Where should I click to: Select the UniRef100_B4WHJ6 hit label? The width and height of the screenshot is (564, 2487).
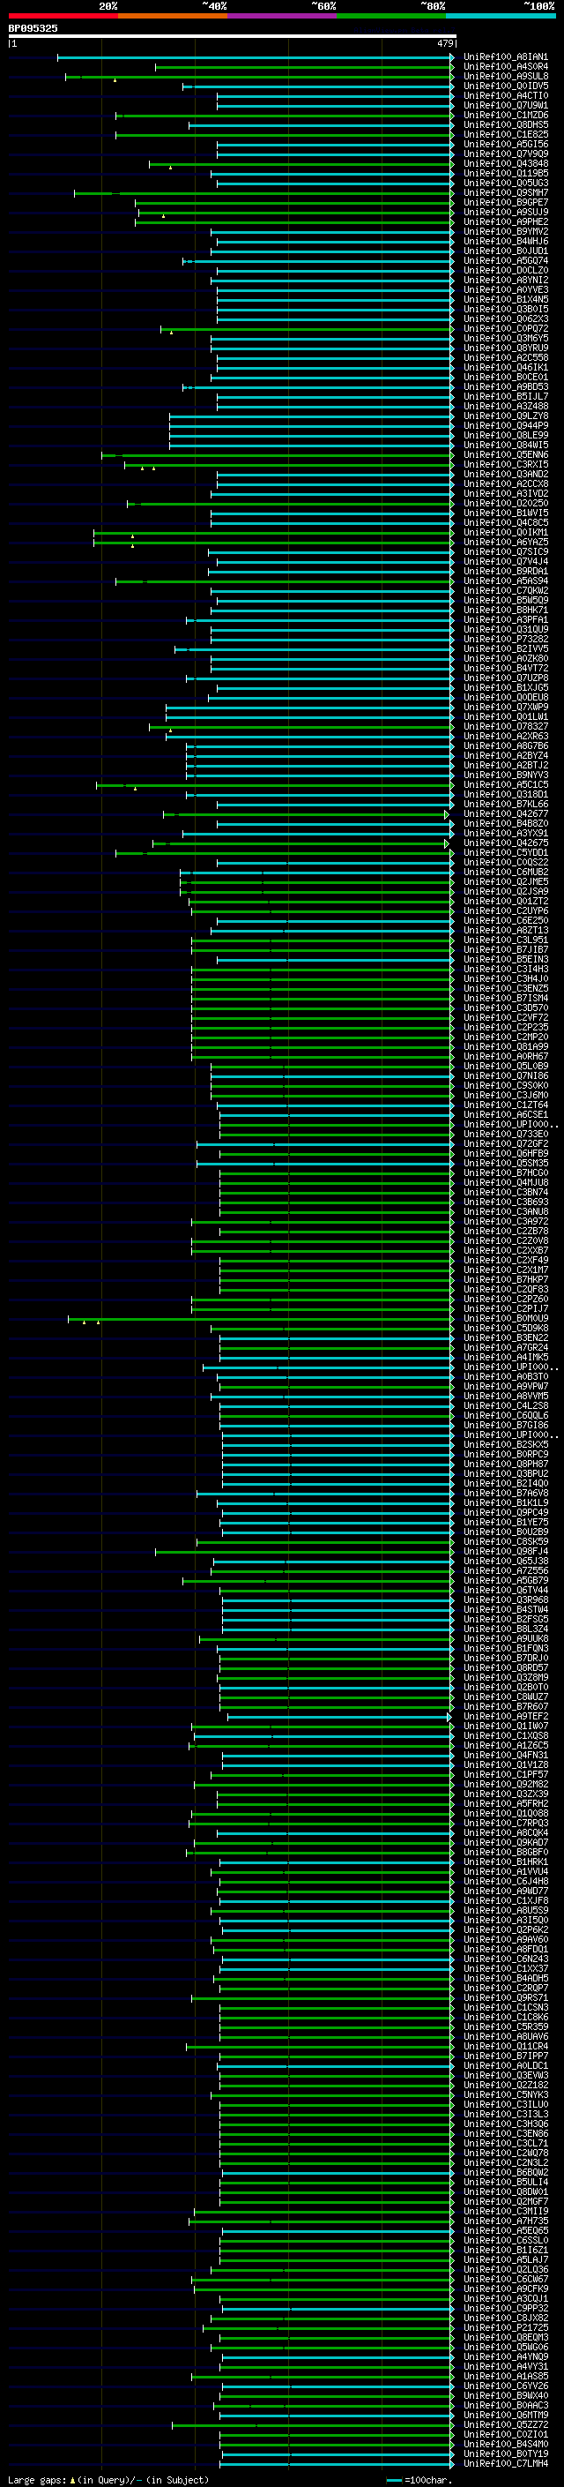pyautogui.click(x=505, y=242)
